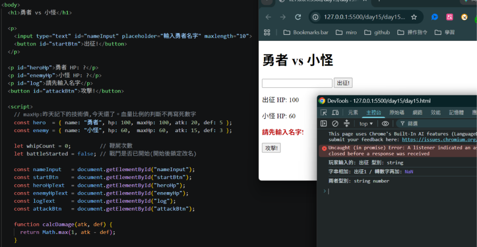Click the <h1> heading line in editor
Image resolution: width=477 pixels, height=247 pixels.
(40, 13)
